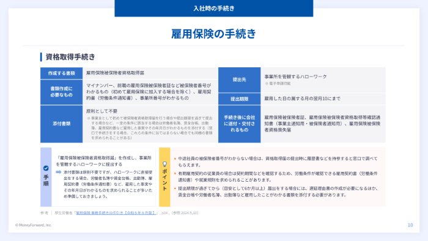The width and height of the screenshot is (428, 241).
Task: Select 事業所を管轄するハローワーク cell text
Action: [x=295, y=76]
